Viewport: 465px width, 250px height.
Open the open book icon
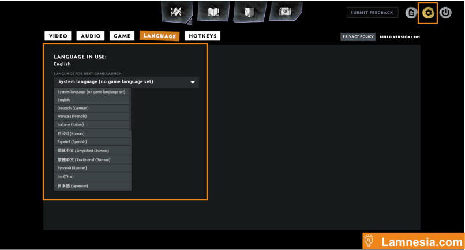point(213,12)
